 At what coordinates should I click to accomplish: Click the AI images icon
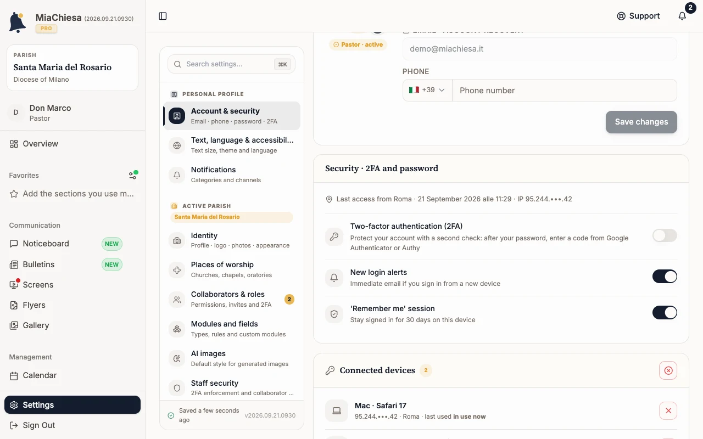pyautogui.click(x=177, y=359)
